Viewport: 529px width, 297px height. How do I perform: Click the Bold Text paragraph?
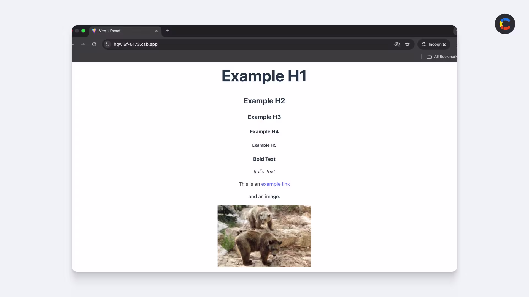pos(264,159)
